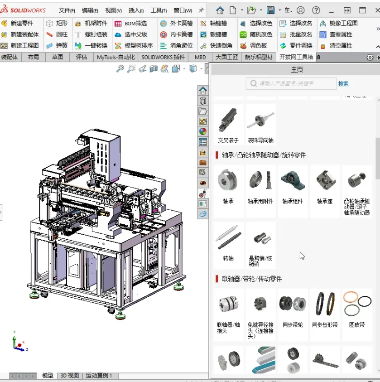Click the 新建零件 toolbar button
This screenshot has height=382, width=380.
[x=18, y=24]
